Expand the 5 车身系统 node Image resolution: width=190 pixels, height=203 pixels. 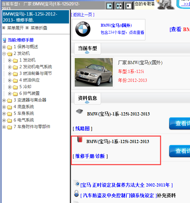[x=4, y=114]
